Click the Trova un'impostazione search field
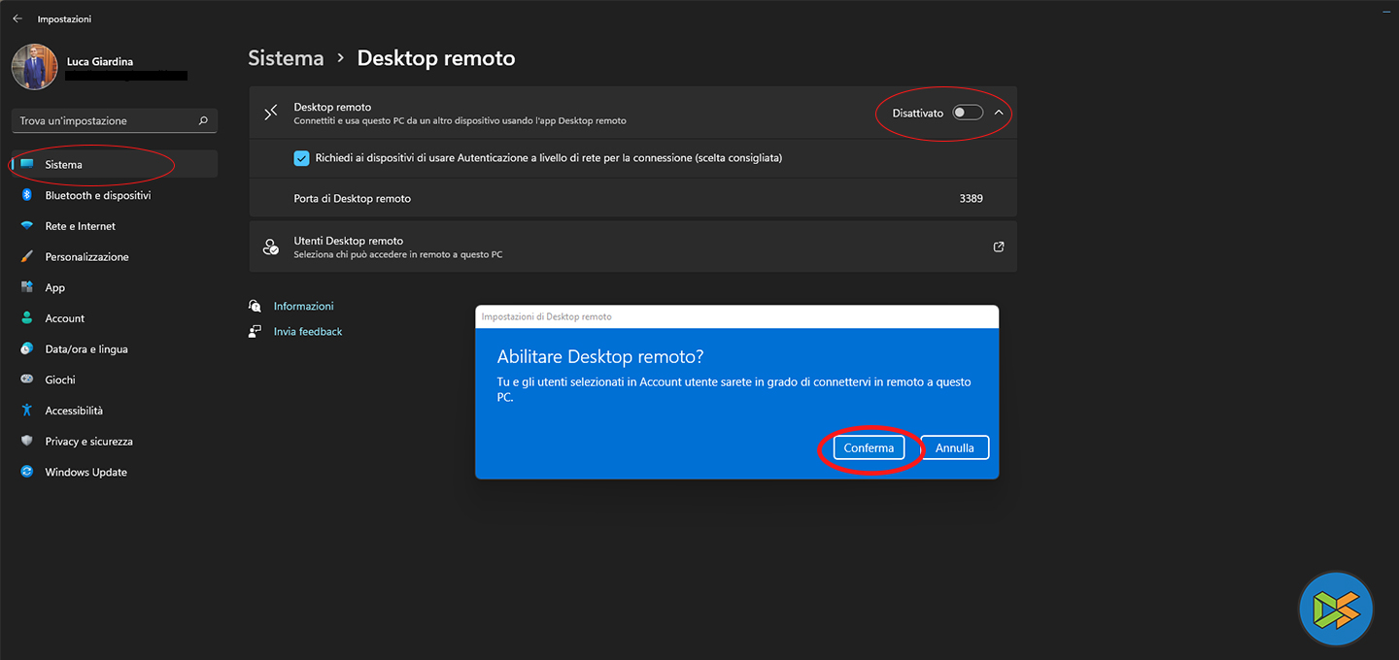This screenshot has width=1399, height=660. pyautogui.click(x=102, y=121)
